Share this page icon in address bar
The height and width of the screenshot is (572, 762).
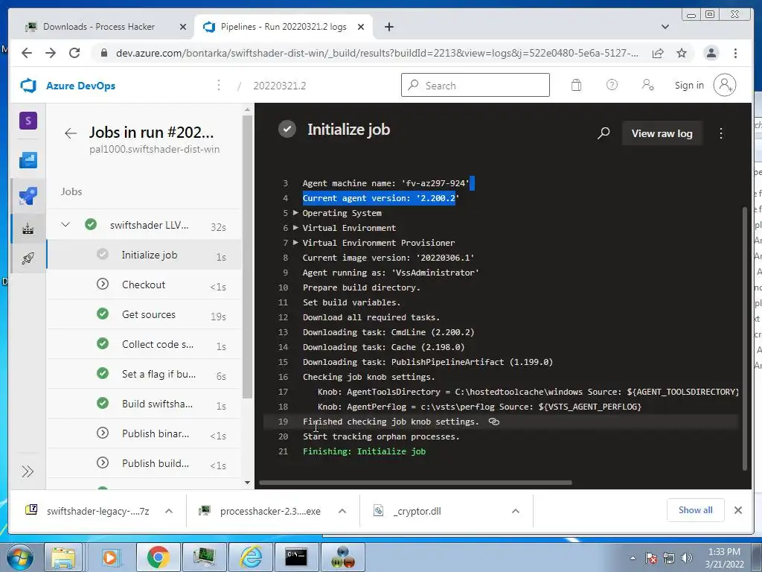658,53
